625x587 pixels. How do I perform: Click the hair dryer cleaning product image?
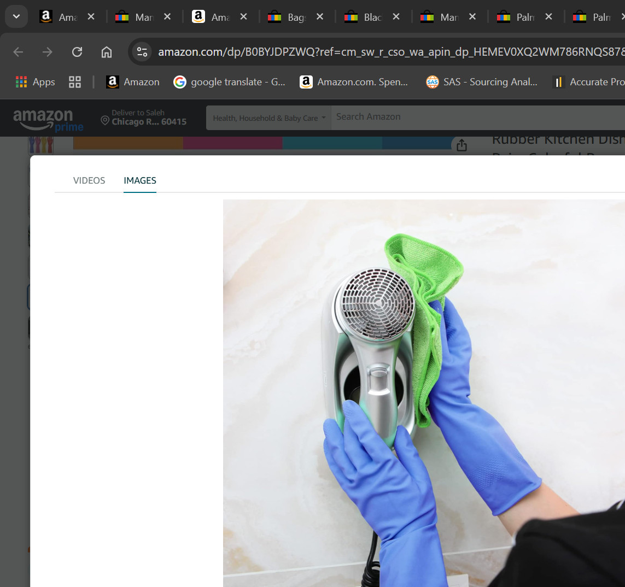tap(424, 394)
